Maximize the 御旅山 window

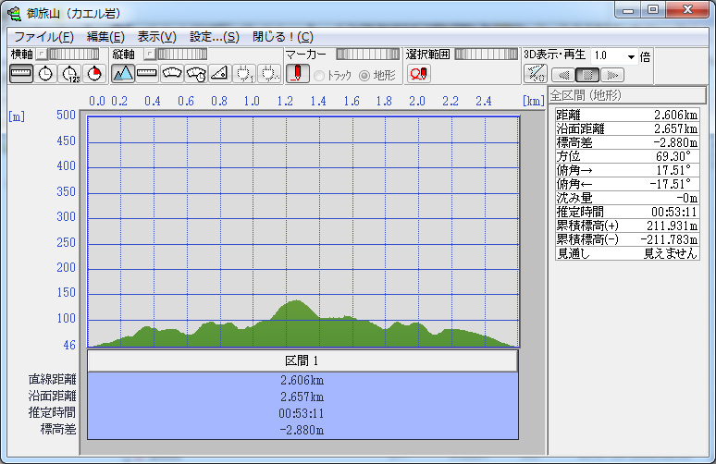pyautogui.click(x=653, y=9)
